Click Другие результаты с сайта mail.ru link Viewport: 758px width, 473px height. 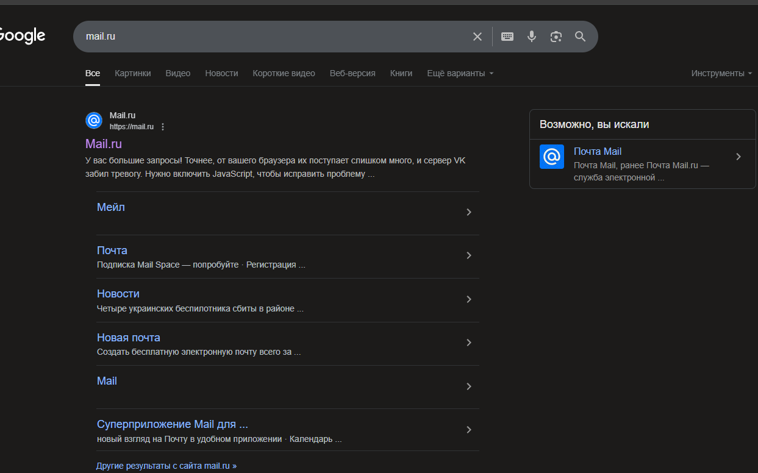pos(166,466)
